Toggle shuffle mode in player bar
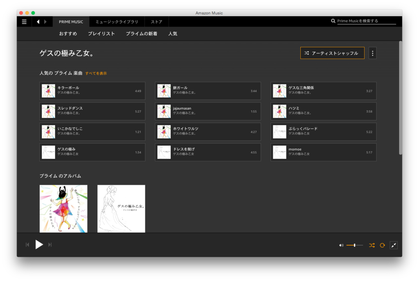Viewport: 419px width, 281px height. coord(372,245)
